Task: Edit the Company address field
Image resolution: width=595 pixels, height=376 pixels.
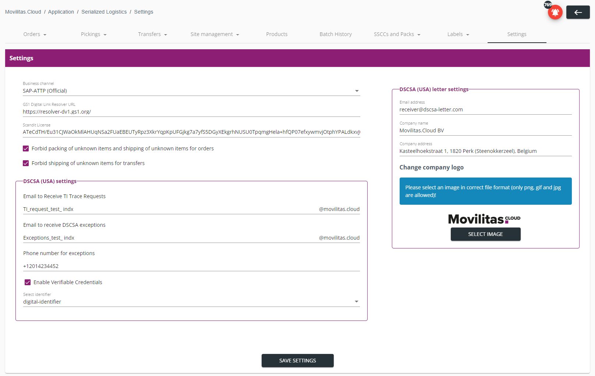Action: (x=485, y=151)
